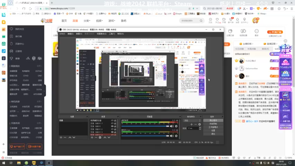Toggle eye icon of 文本 (GDI+) source
This screenshot has width=295, height=166.
[x=112, y=126]
